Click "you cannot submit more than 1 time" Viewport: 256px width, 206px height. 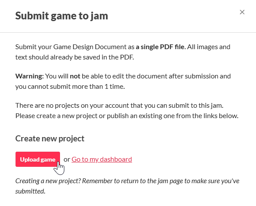pos(70,87)
